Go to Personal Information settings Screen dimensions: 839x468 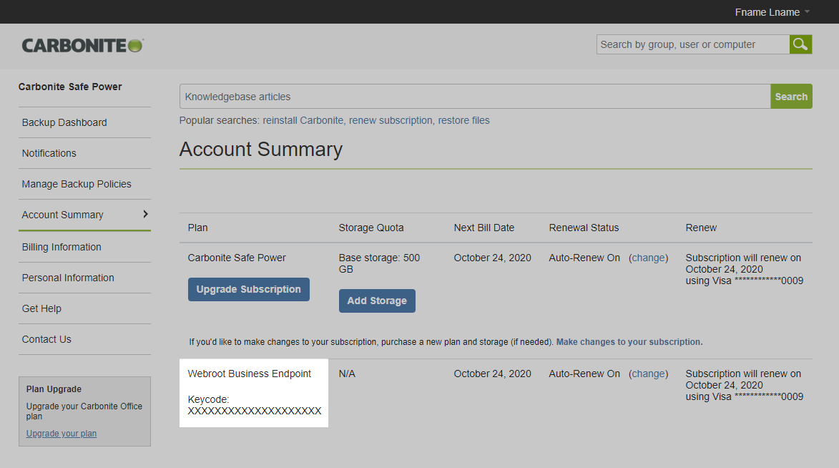coord(68,277)
